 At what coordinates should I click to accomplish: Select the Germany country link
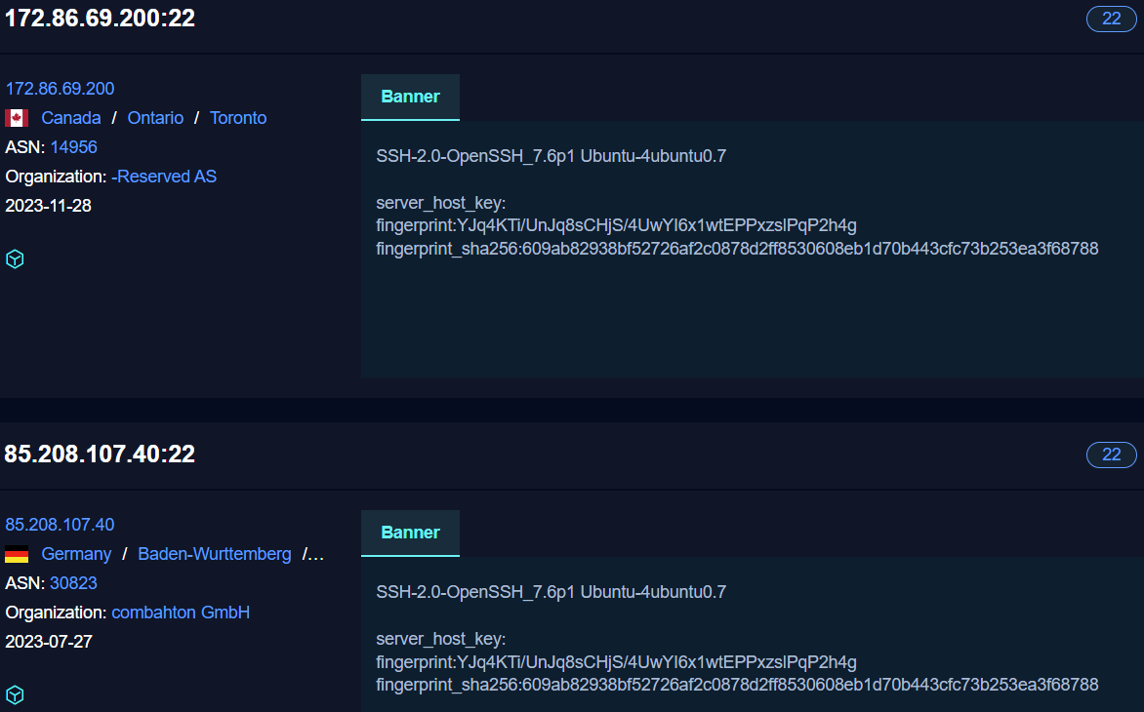pyautogui.click(x=76, y=552)
